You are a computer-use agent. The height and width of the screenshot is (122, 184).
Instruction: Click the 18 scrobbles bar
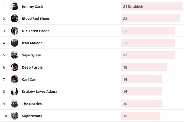(x=144, y=67)
